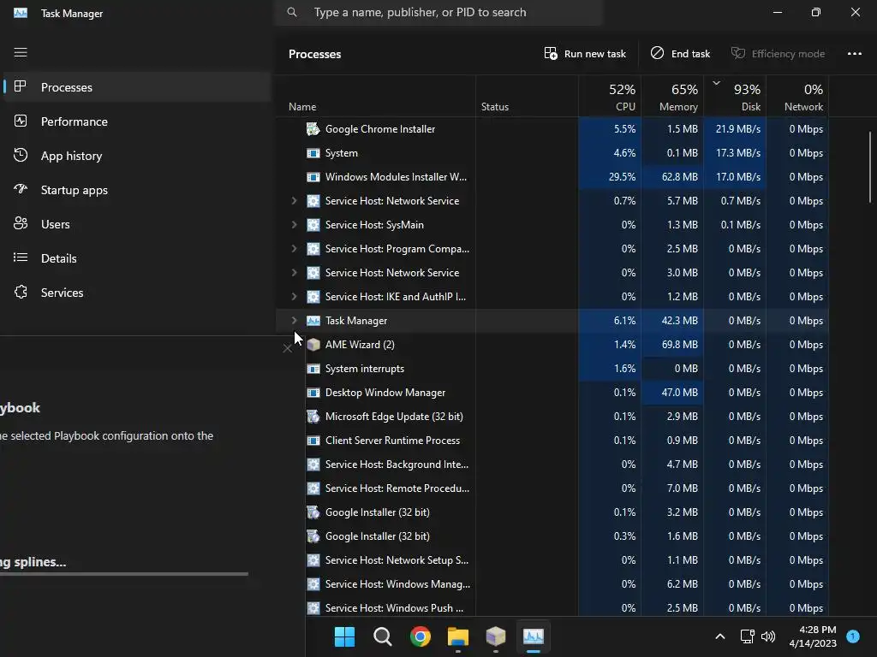Click 69.8 MB memory value of AME Wizard
The height and width of the screenshot is (657, 877).
[679, 345]
